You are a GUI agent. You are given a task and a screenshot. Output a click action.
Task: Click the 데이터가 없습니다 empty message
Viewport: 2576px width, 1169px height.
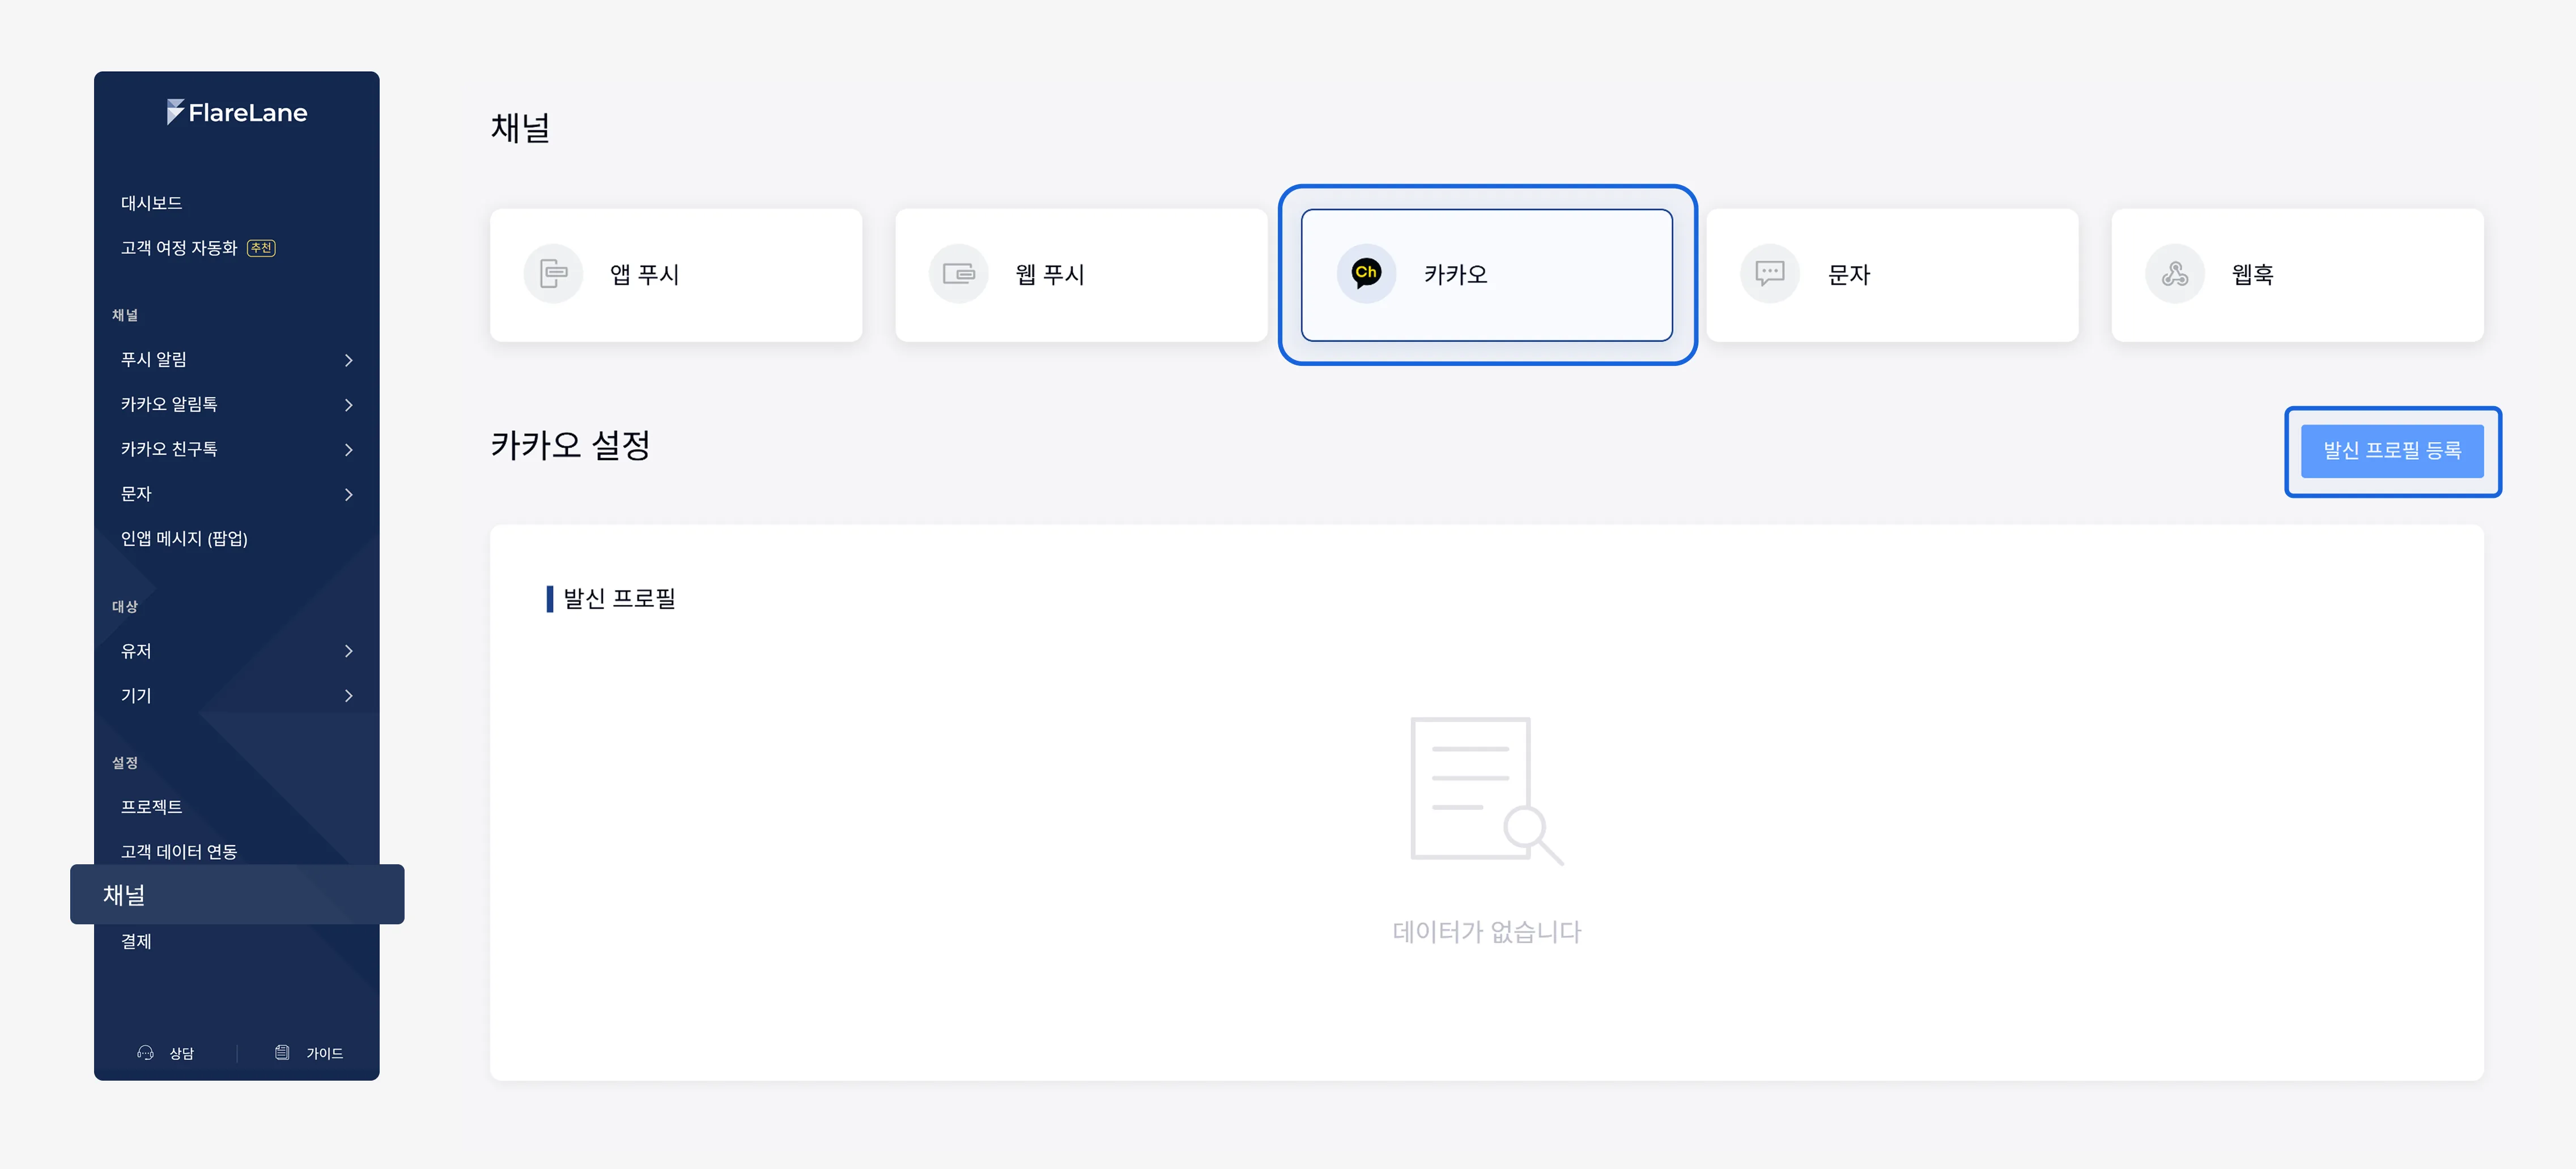[x=1487, y=932]
